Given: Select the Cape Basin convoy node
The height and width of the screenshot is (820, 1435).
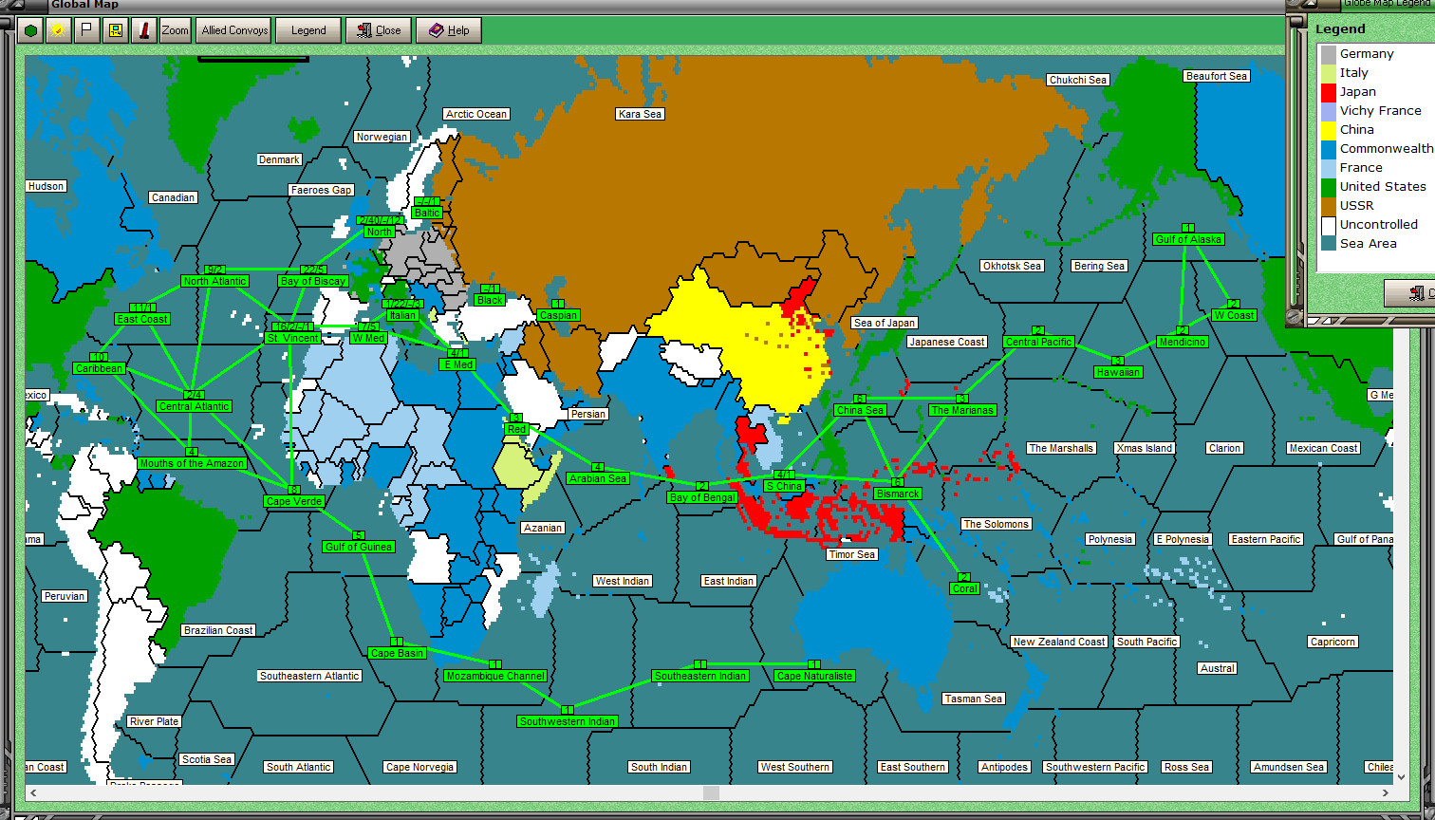Looking at the screenshot, I should [397, 653].
